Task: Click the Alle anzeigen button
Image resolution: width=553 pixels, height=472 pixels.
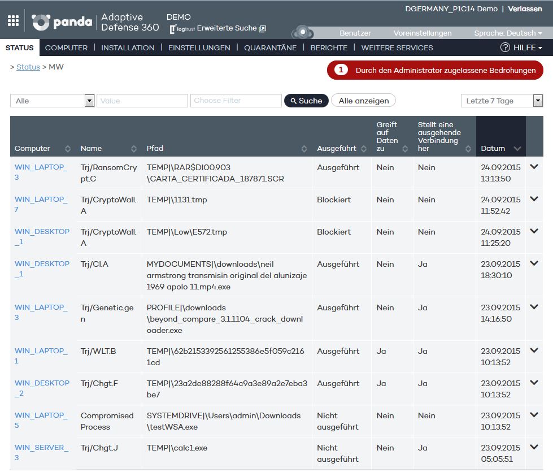Action: [364, 100]
